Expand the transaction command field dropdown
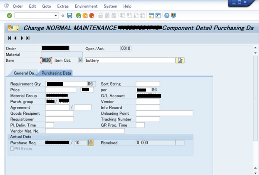The height and width of the screenshot is (175, 259). 56,15
